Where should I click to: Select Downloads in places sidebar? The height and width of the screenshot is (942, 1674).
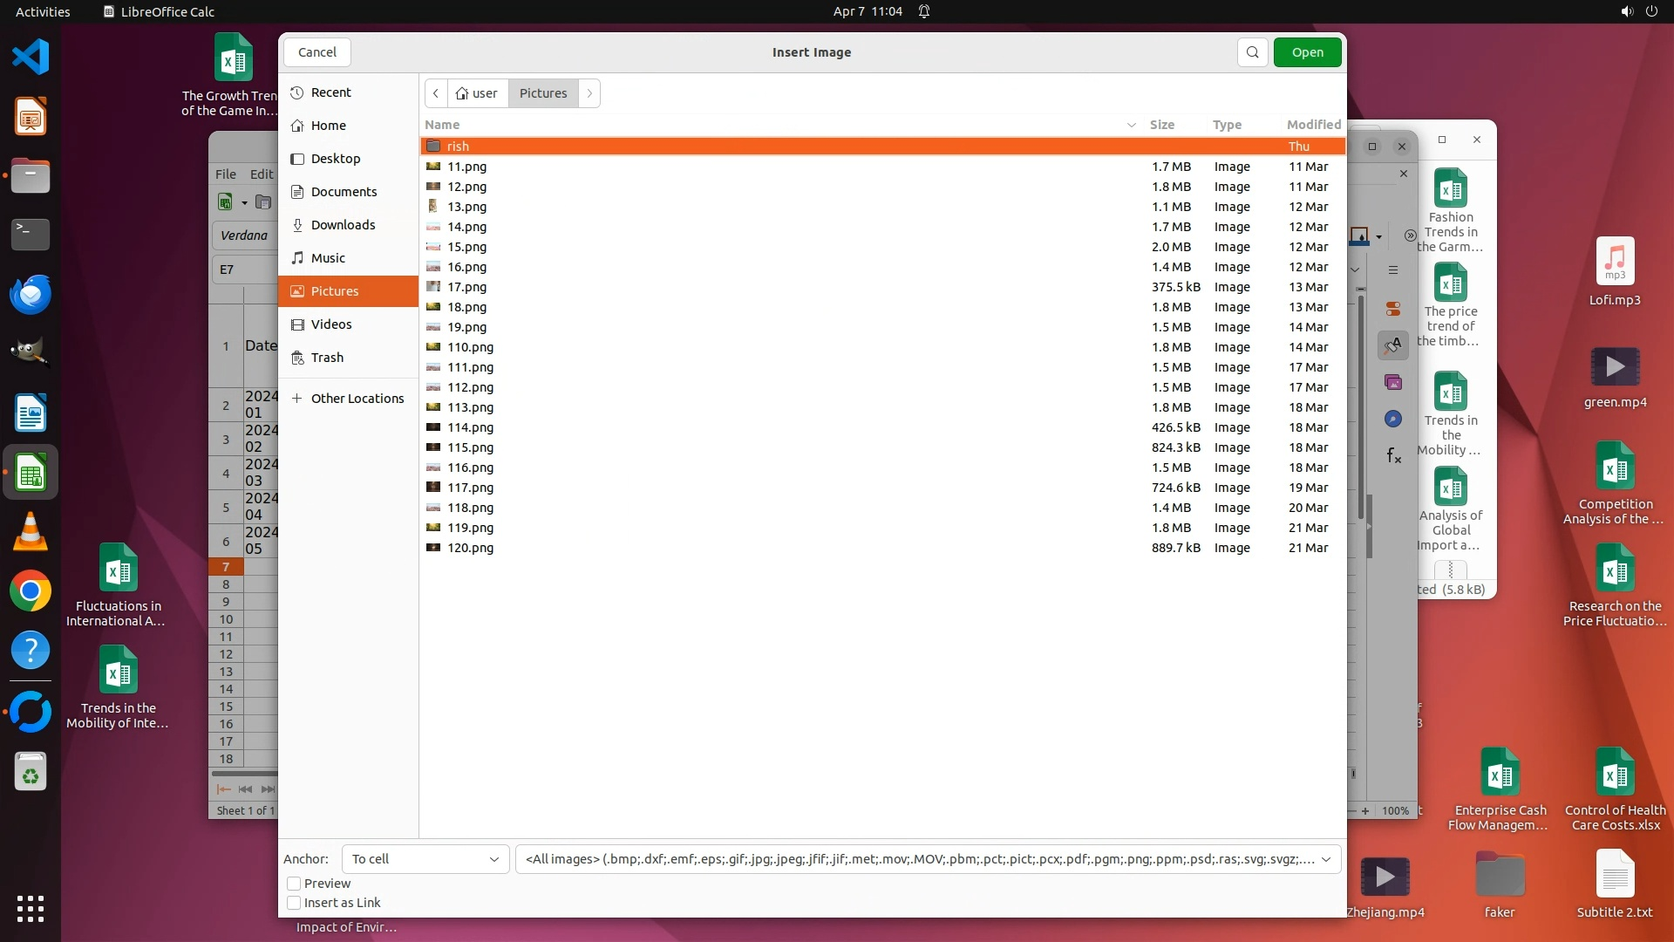tap(343, 225)
